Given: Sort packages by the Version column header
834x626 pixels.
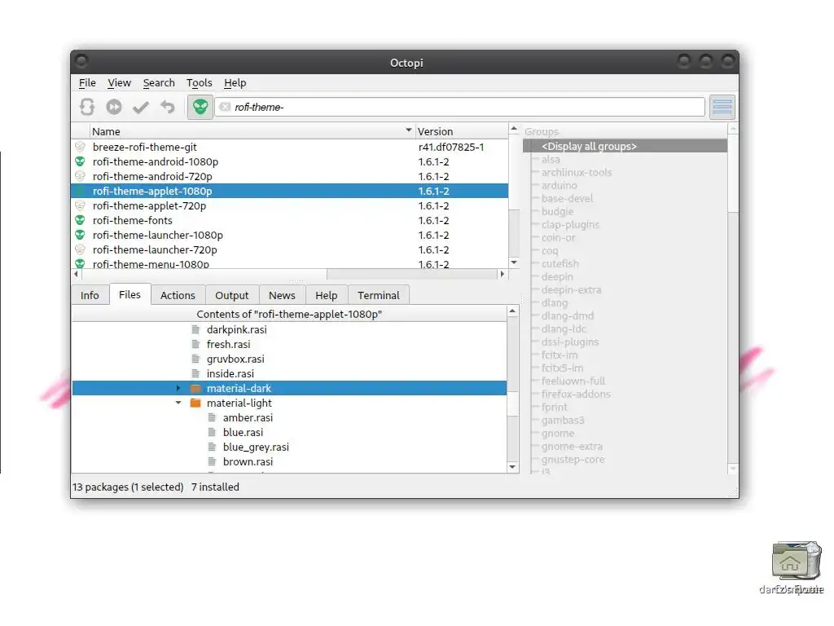Looking at the screenshot, I should click(x=461, y=131).
